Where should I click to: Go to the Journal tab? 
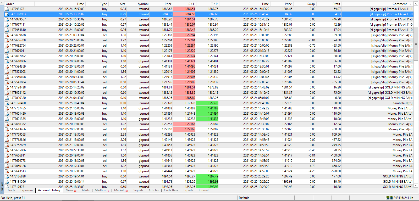click(203, 190)
